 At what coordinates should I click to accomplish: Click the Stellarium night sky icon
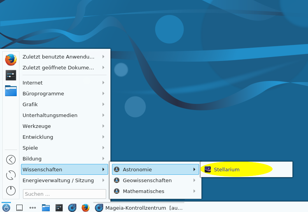(208, 169)
